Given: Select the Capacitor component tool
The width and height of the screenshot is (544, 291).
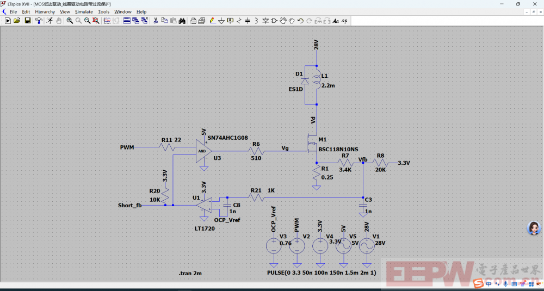Looking at the screenshot, I should tap(248, 21).
